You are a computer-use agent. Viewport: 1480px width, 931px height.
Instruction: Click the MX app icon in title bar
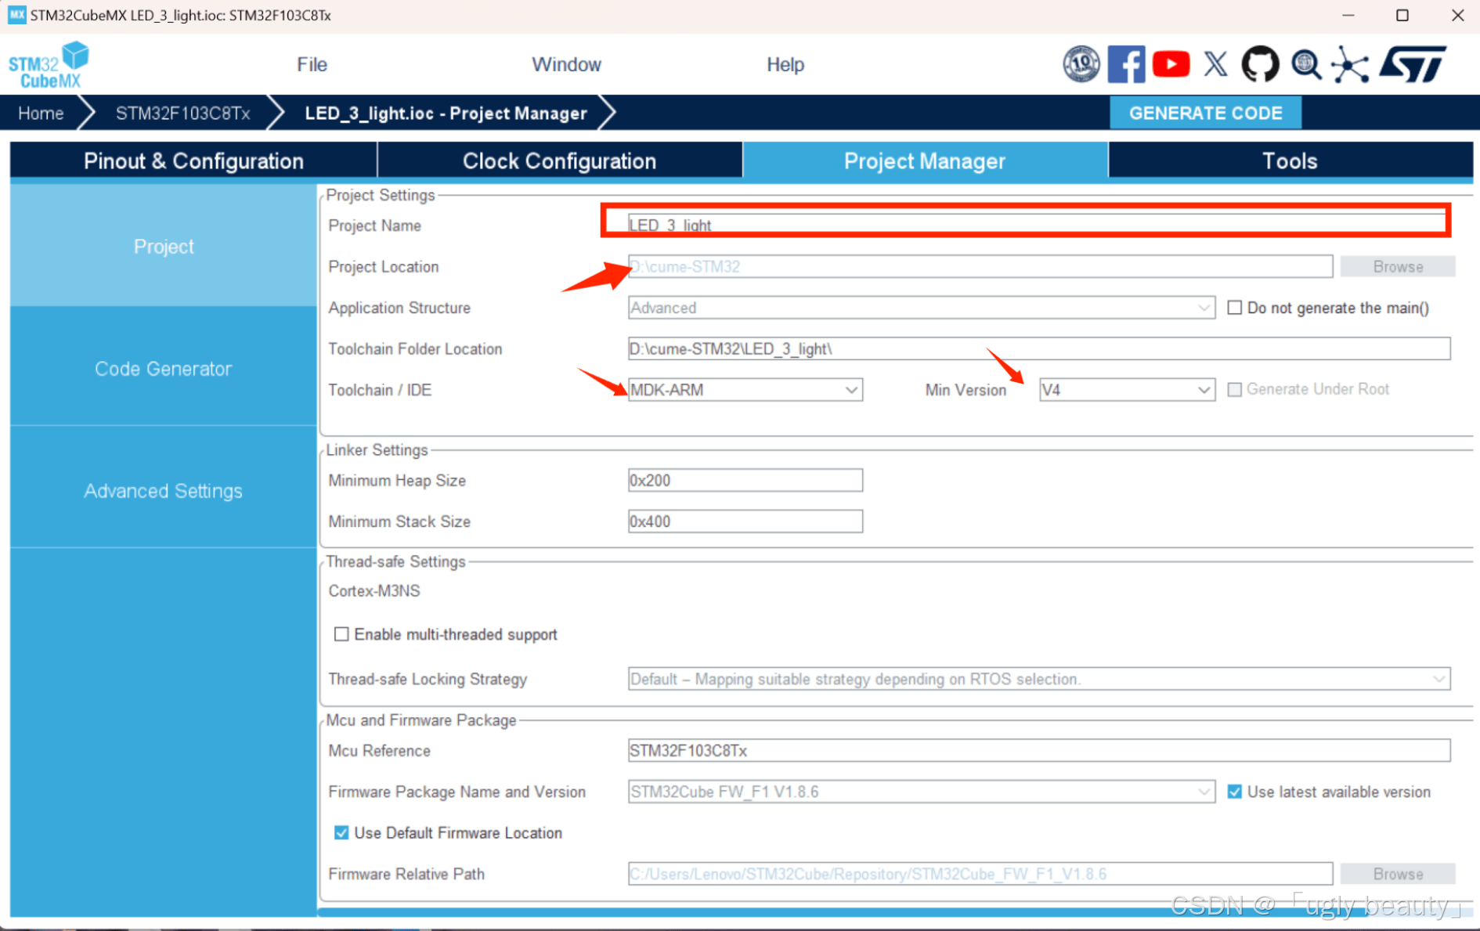pyautogui.click(x=16, y=15)
